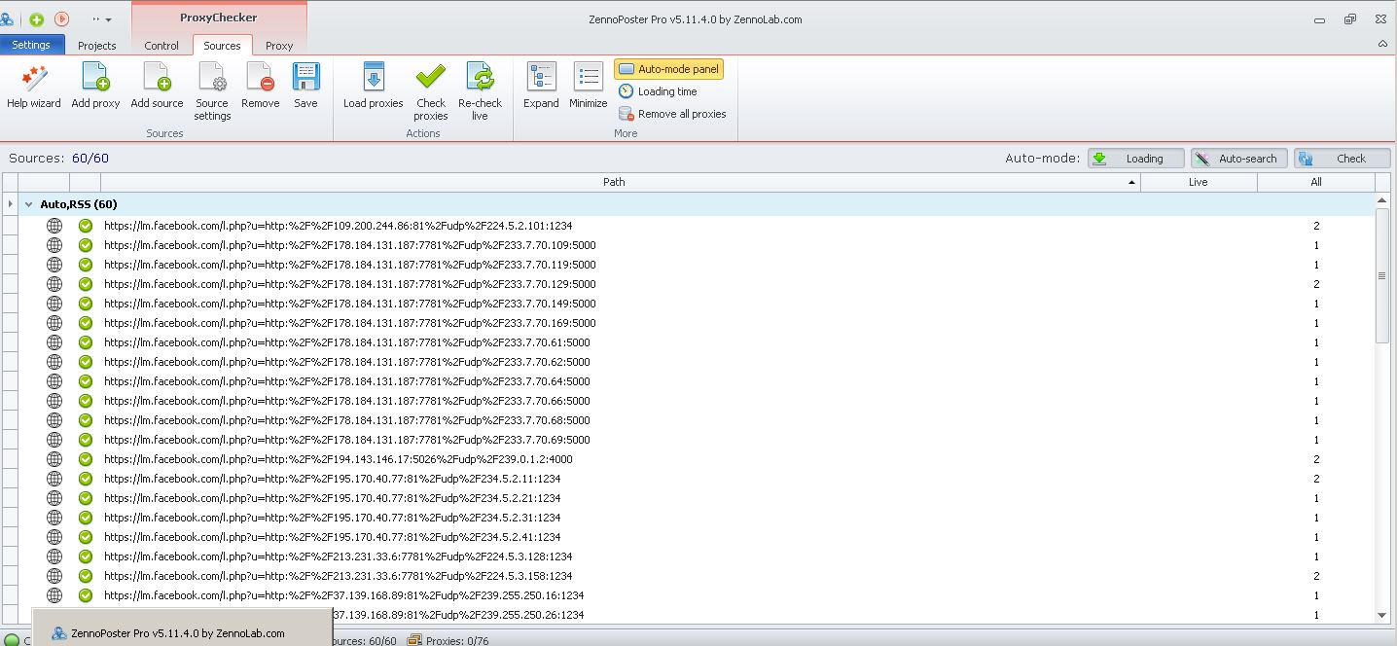
Task: Toggle Auto-mode Loading
Action: 1135,159
